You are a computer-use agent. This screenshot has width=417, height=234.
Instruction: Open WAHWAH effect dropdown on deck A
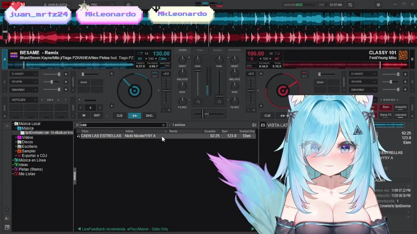[x=24, y=90]
